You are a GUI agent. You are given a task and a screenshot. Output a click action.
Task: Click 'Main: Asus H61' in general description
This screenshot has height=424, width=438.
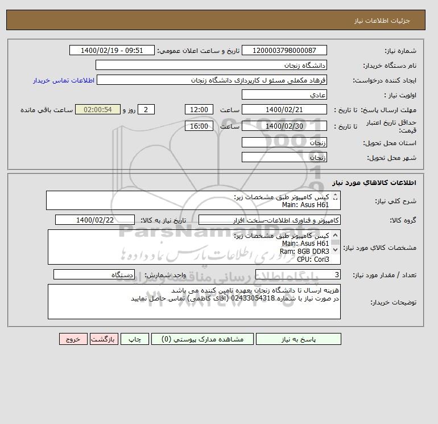pos(305,205)
